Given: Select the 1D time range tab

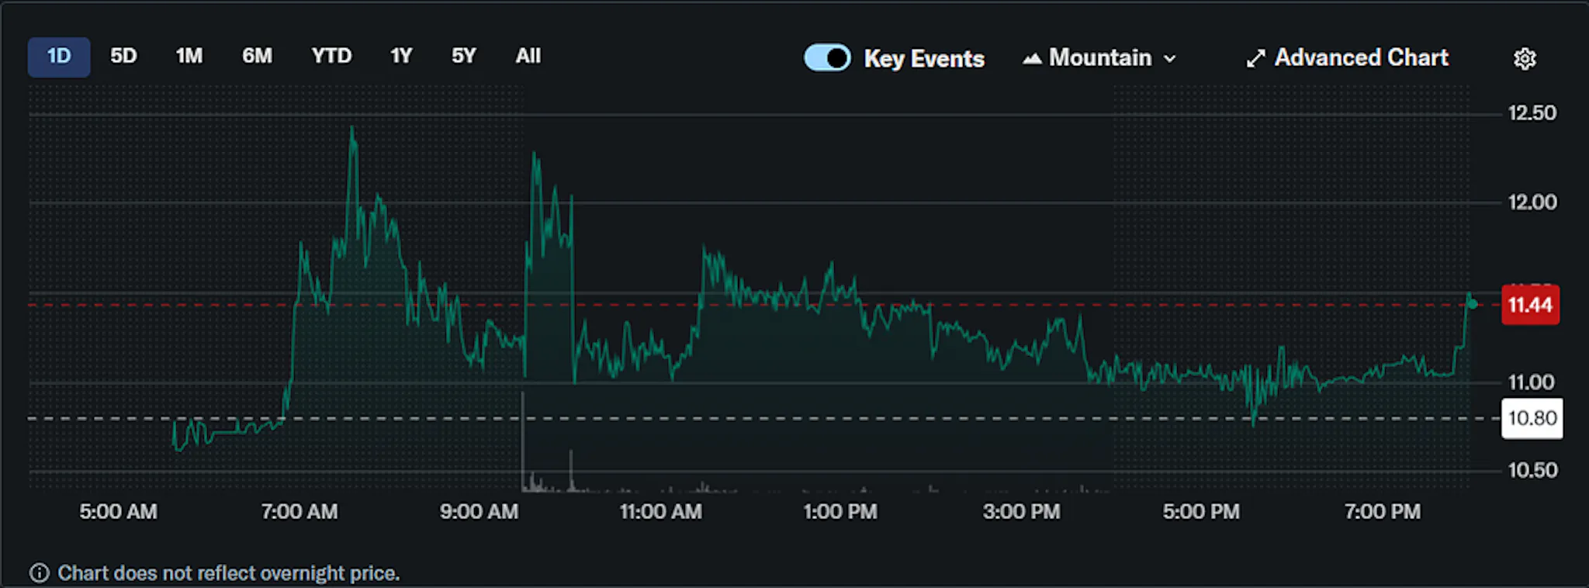Looking at the screenshot, I should tap(59, 57).
